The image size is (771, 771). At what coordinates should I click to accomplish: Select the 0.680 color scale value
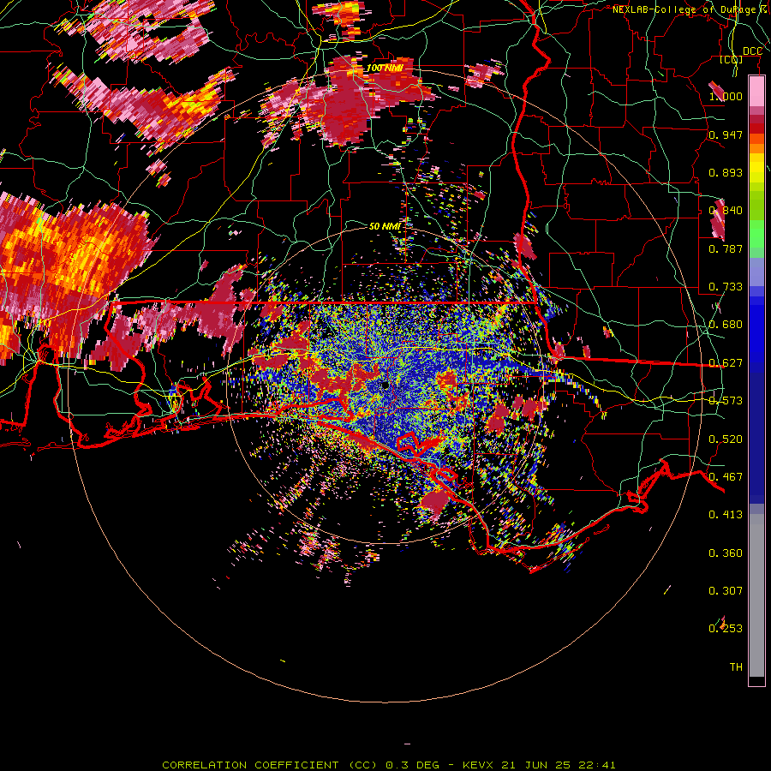point(726,325)
